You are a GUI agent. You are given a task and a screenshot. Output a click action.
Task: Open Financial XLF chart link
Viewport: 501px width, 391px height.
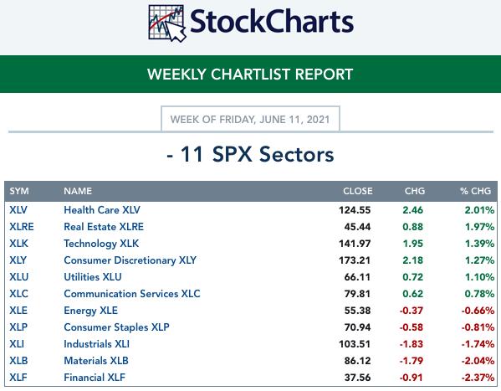pos(95,378)
